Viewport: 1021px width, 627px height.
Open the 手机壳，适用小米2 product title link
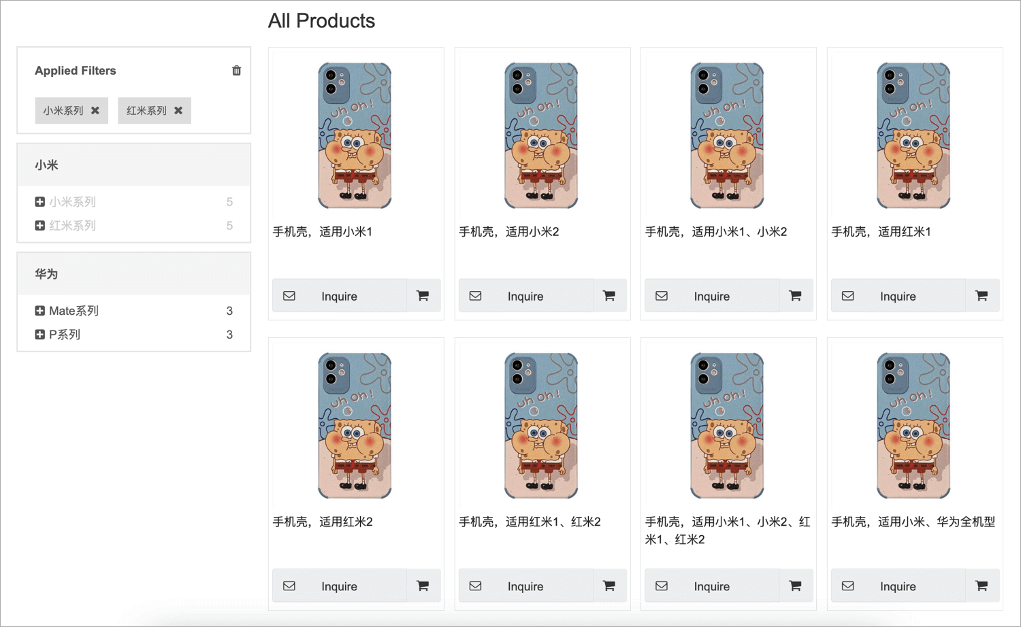coord(509,232)
